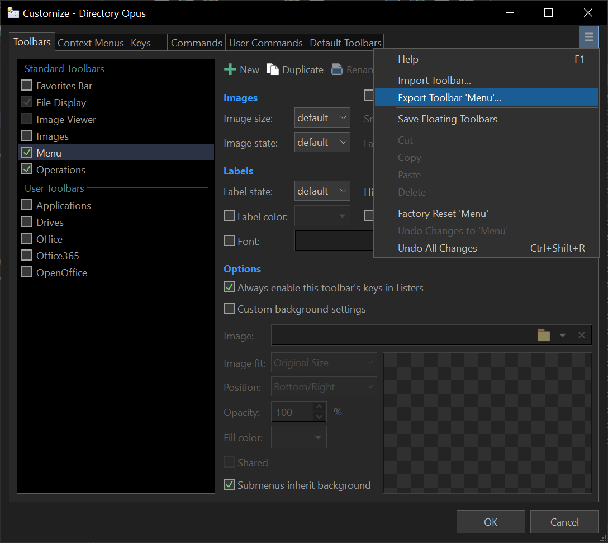Viewport: 608px width, 543px height.
Task: Select the Favorites Bar toolbar name
Action: pos(64,86)
